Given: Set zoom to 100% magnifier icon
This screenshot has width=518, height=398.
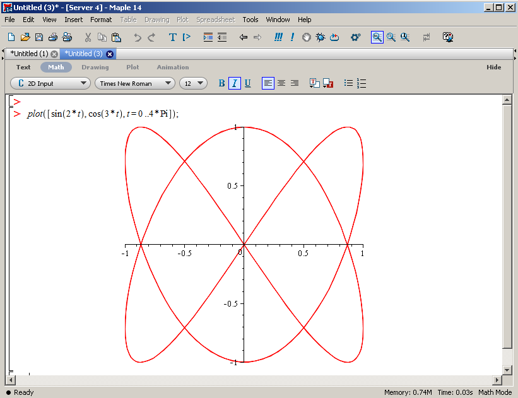Looking at the screenshot, I should (x=377, y=37).
